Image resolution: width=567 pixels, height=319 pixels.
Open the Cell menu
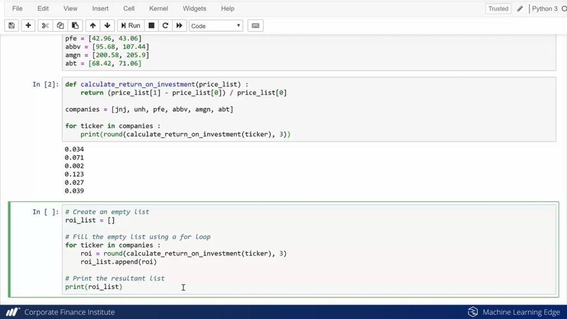coord(129,9)
